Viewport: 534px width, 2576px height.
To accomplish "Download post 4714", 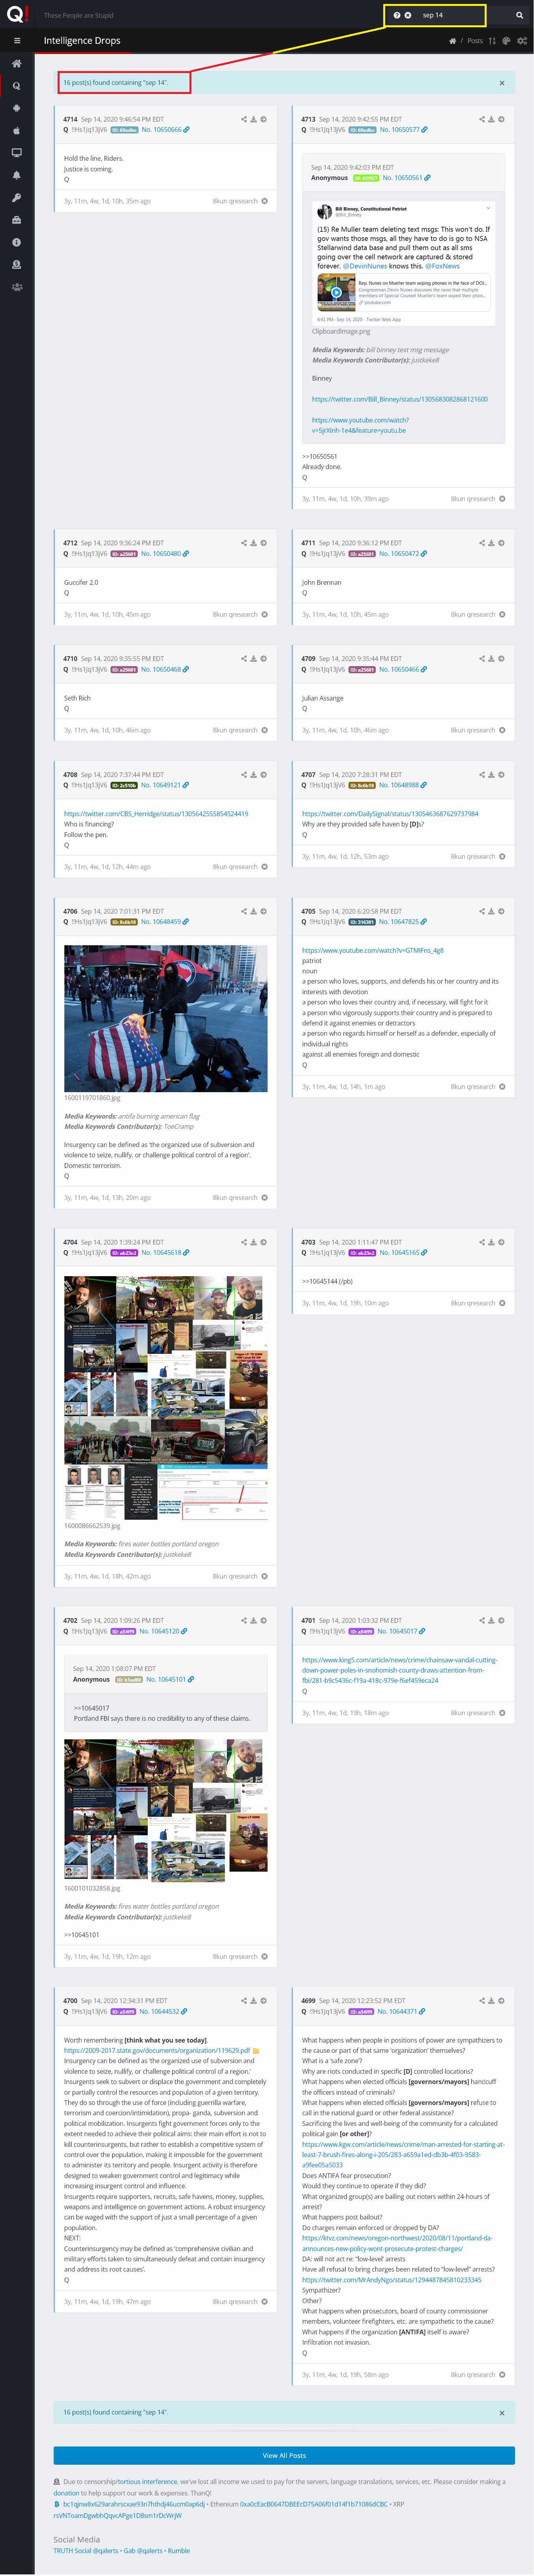I will coord(254,119).
